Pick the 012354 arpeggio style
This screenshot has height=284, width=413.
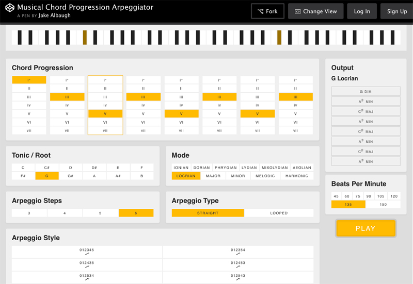tap(238, 252)
